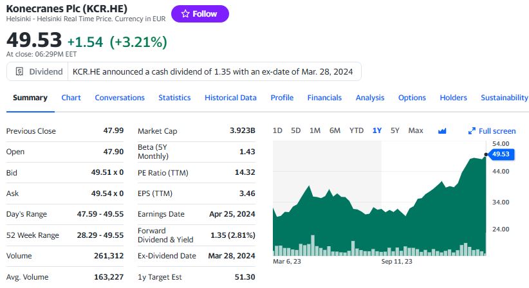529x288 pixels.
Task: Open the Financials tab
Action: click(324, 98)
